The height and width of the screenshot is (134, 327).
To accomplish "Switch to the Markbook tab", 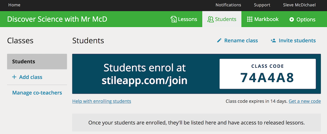I will [263, 19].
